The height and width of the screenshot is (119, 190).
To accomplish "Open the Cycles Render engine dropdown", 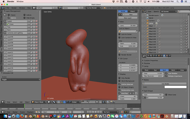I will click(x=93, y=8).
